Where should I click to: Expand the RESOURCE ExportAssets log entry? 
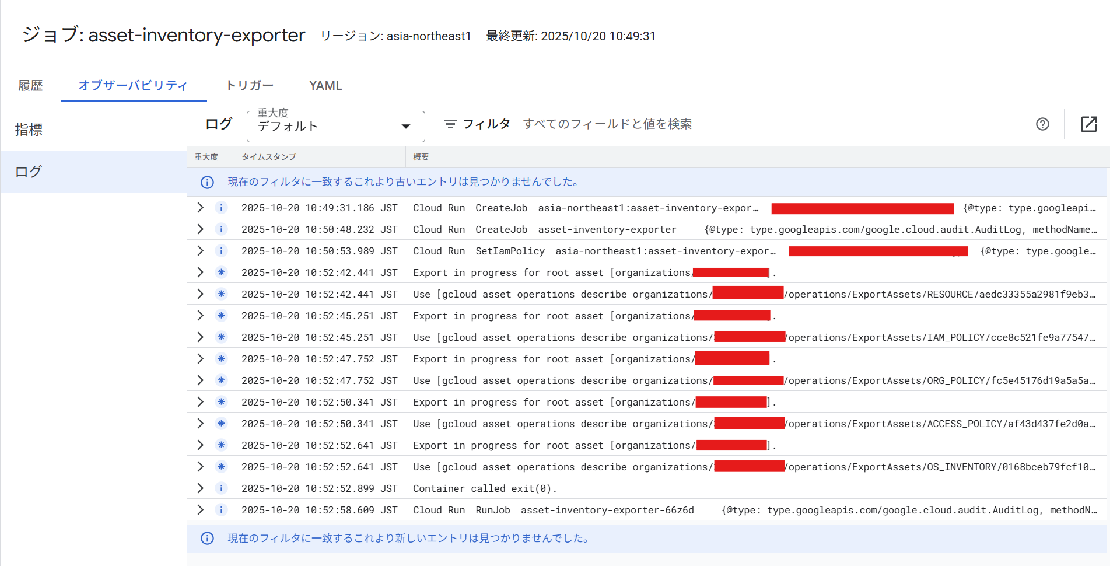(x=200, y=294)
